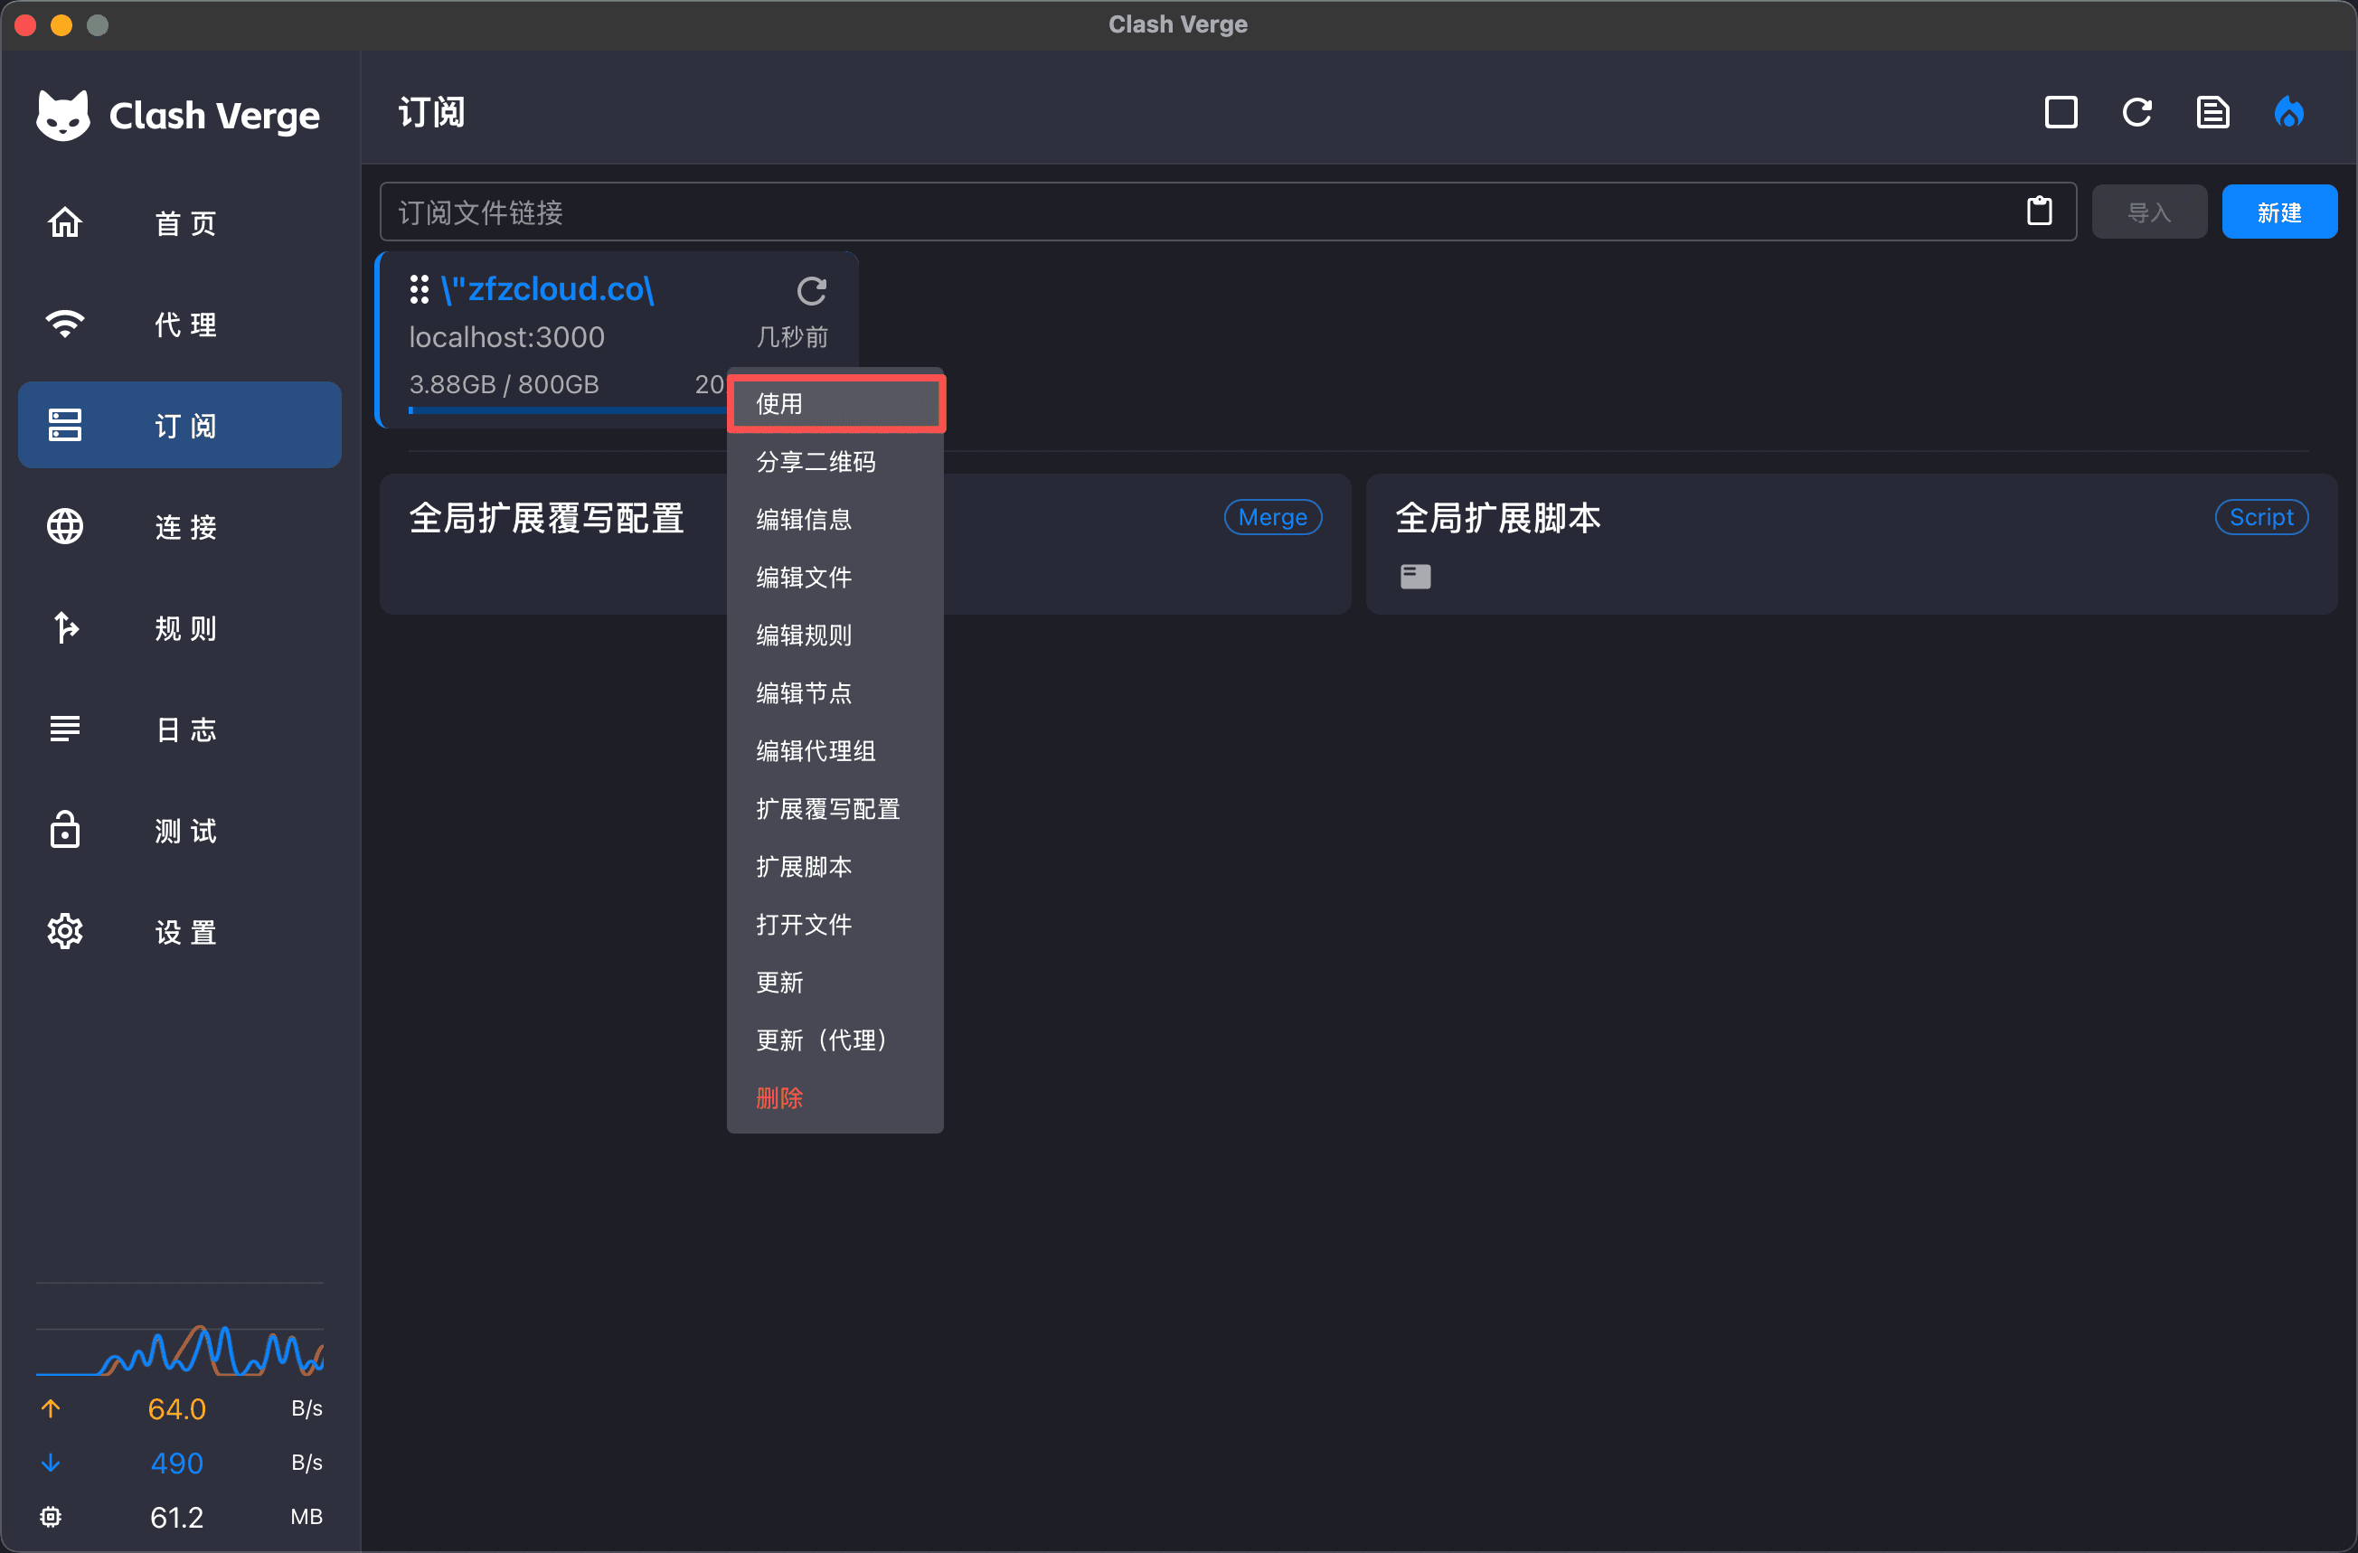Navigate to the 规则 rules page
The width and height of the screenshot is (2358, 1553).
coord(180,628)
